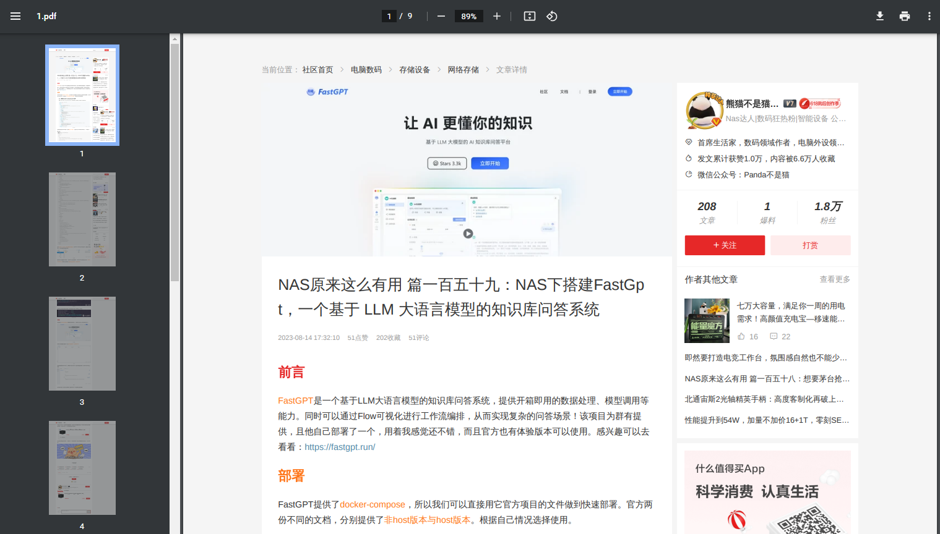
Task: Toggle the sidebar menu hamburger icon
Action: click(x=15, y=16)
